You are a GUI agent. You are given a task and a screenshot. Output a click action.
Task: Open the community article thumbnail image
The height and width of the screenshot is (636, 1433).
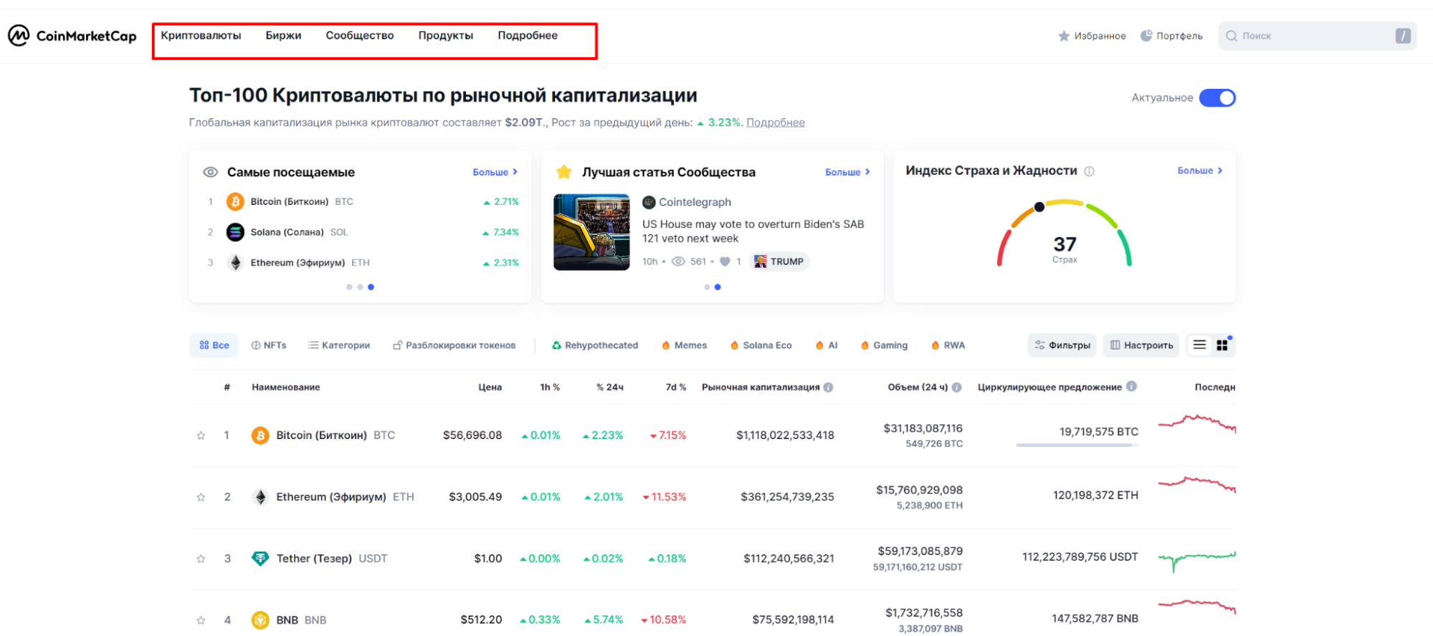(591, 232)
